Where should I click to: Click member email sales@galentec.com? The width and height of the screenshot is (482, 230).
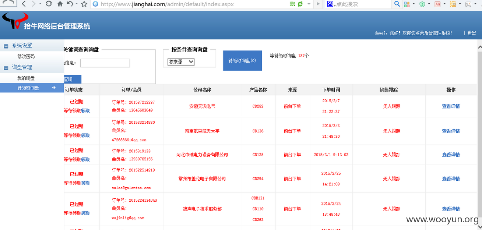click(x=131, y=188)
